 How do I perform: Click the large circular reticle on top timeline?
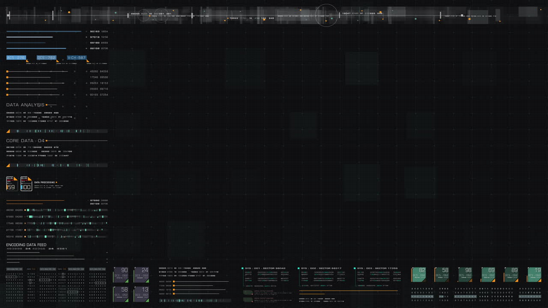coord(327,15)
